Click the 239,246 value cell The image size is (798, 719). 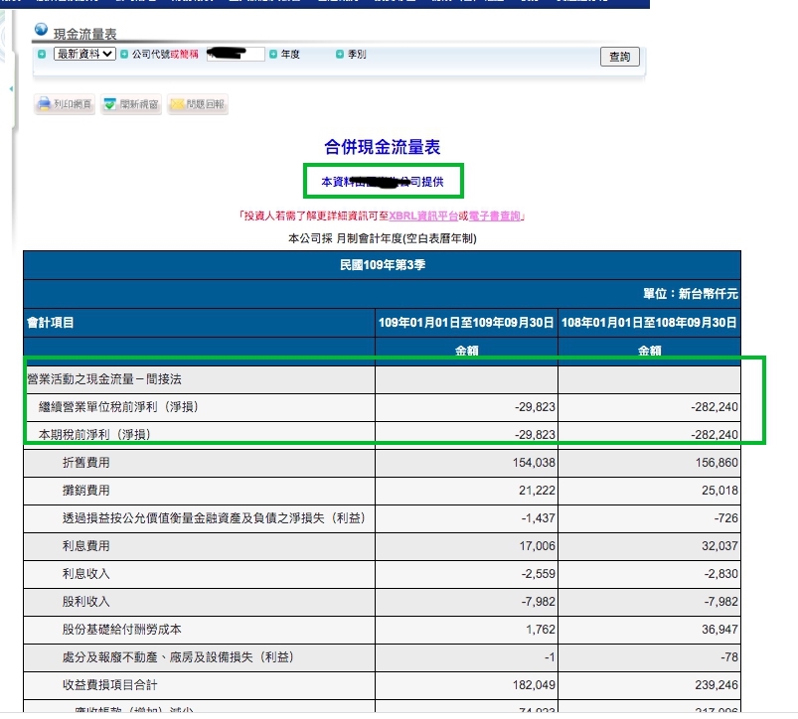pos(649,685)
